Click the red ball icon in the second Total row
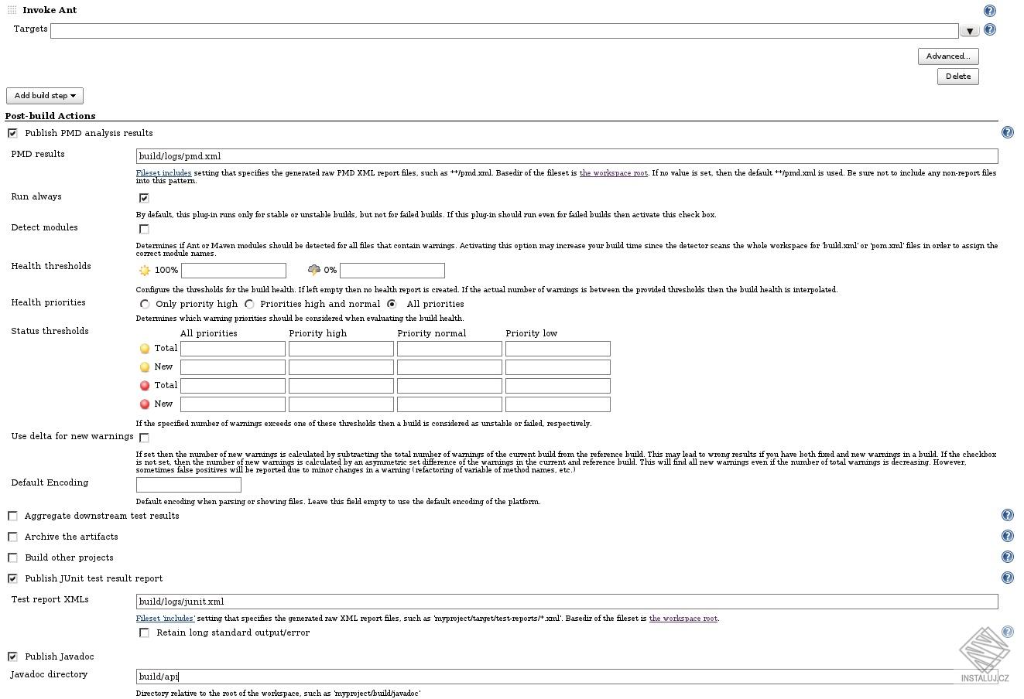 145,386
